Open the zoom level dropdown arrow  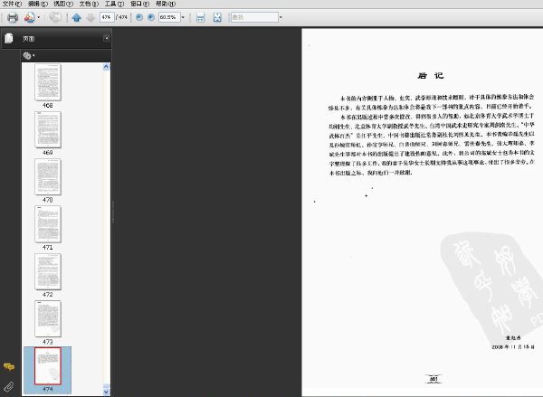tap(183, 17)
